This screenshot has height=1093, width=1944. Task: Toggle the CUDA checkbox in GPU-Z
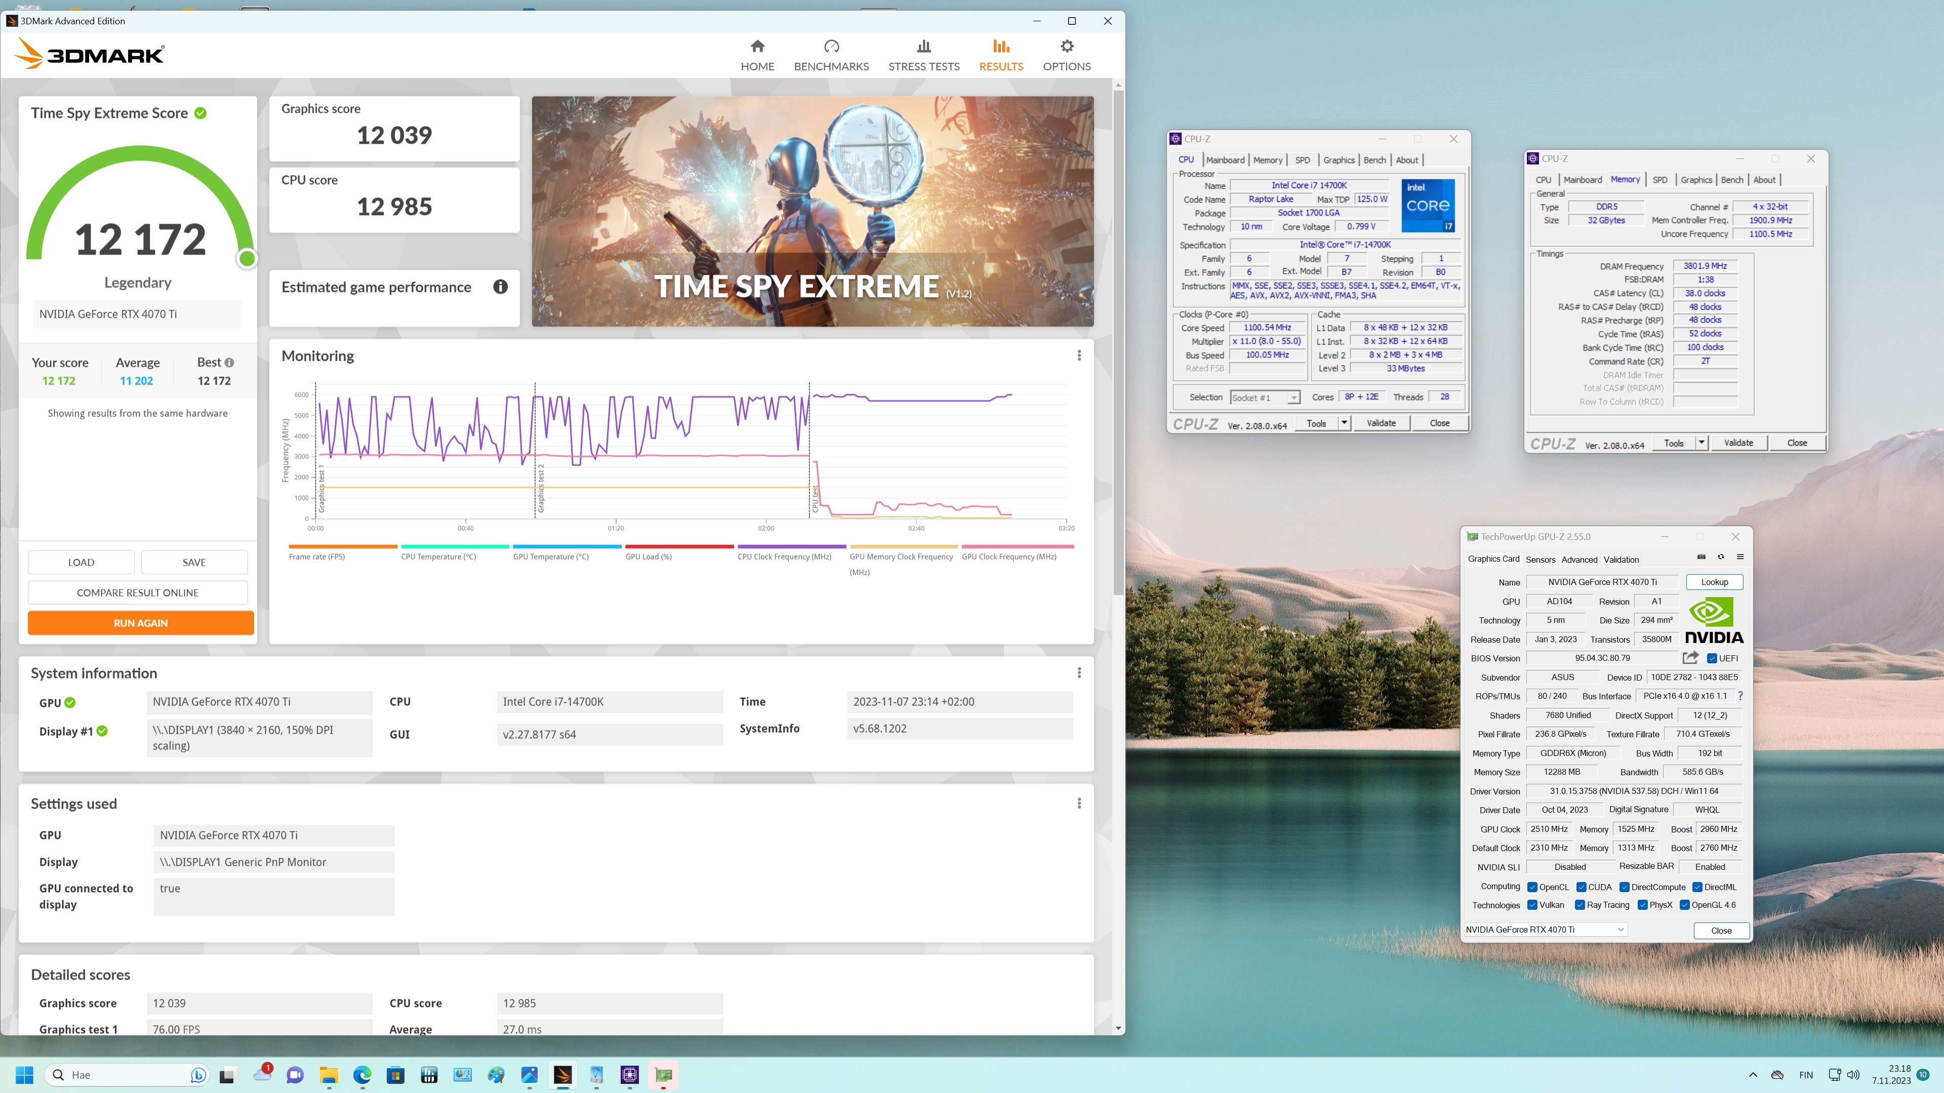tap(1581, 887)
